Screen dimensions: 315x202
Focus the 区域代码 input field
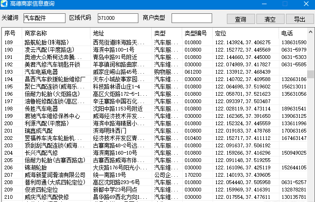tap(118, 18)
